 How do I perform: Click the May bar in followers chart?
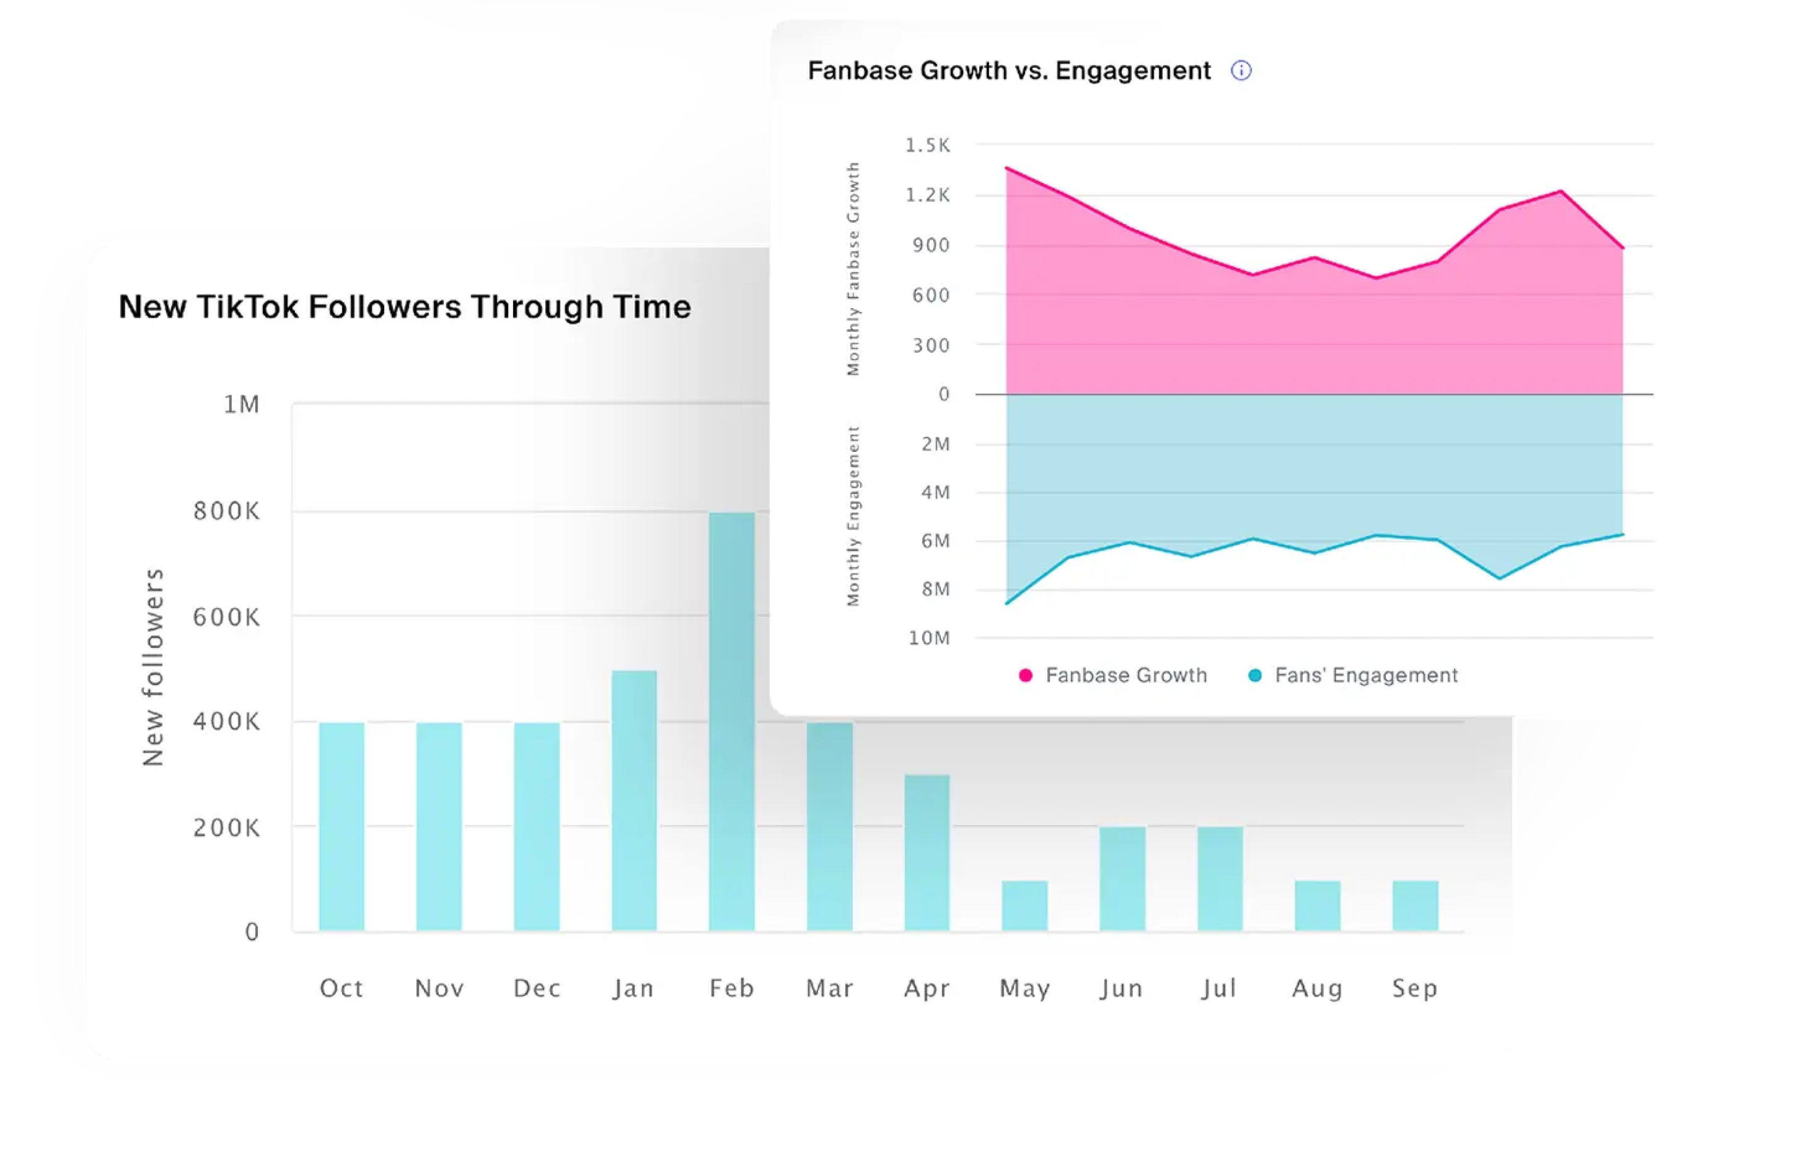point(1025,906)
